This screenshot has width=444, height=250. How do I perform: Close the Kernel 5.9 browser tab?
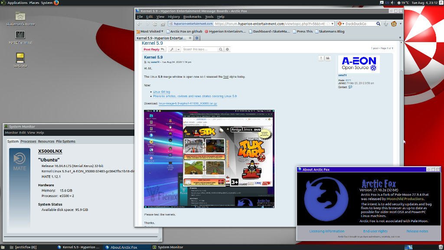pyautogui.click(x=190, y=38)
